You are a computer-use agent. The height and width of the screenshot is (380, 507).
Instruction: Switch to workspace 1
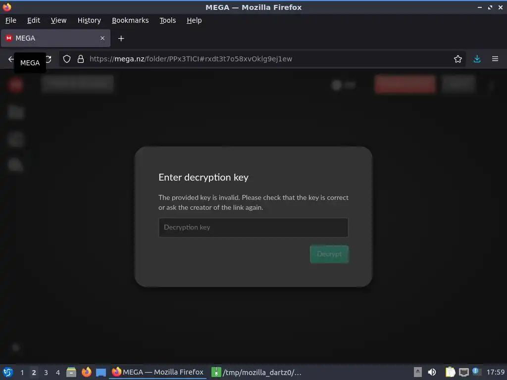pyautogui.click(x=22, y=373)
